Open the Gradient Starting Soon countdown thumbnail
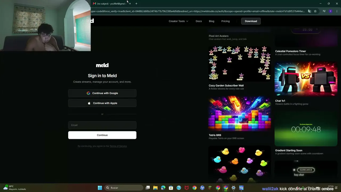341x192 pixels. pos(306,129)
